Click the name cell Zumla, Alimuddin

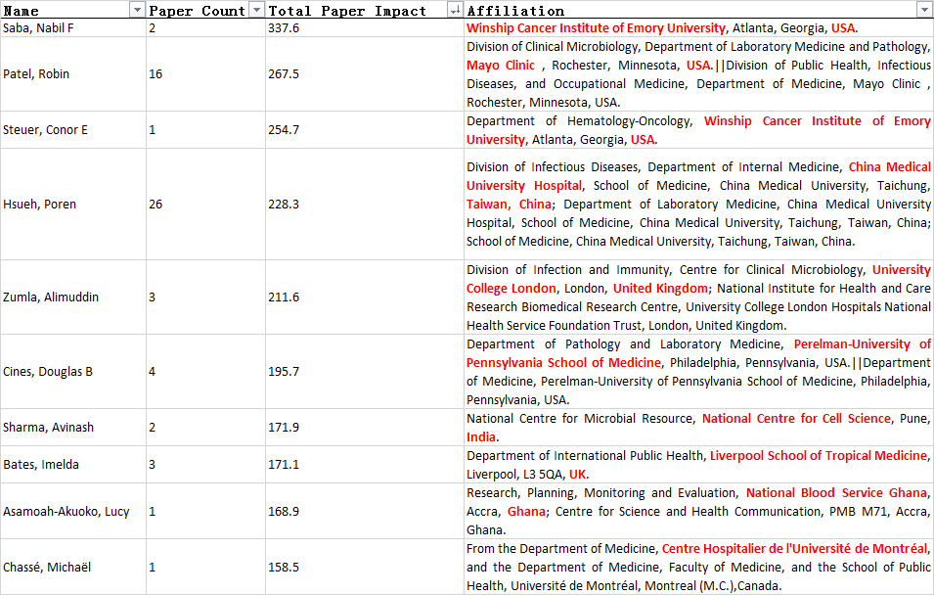tap(73, 297)
